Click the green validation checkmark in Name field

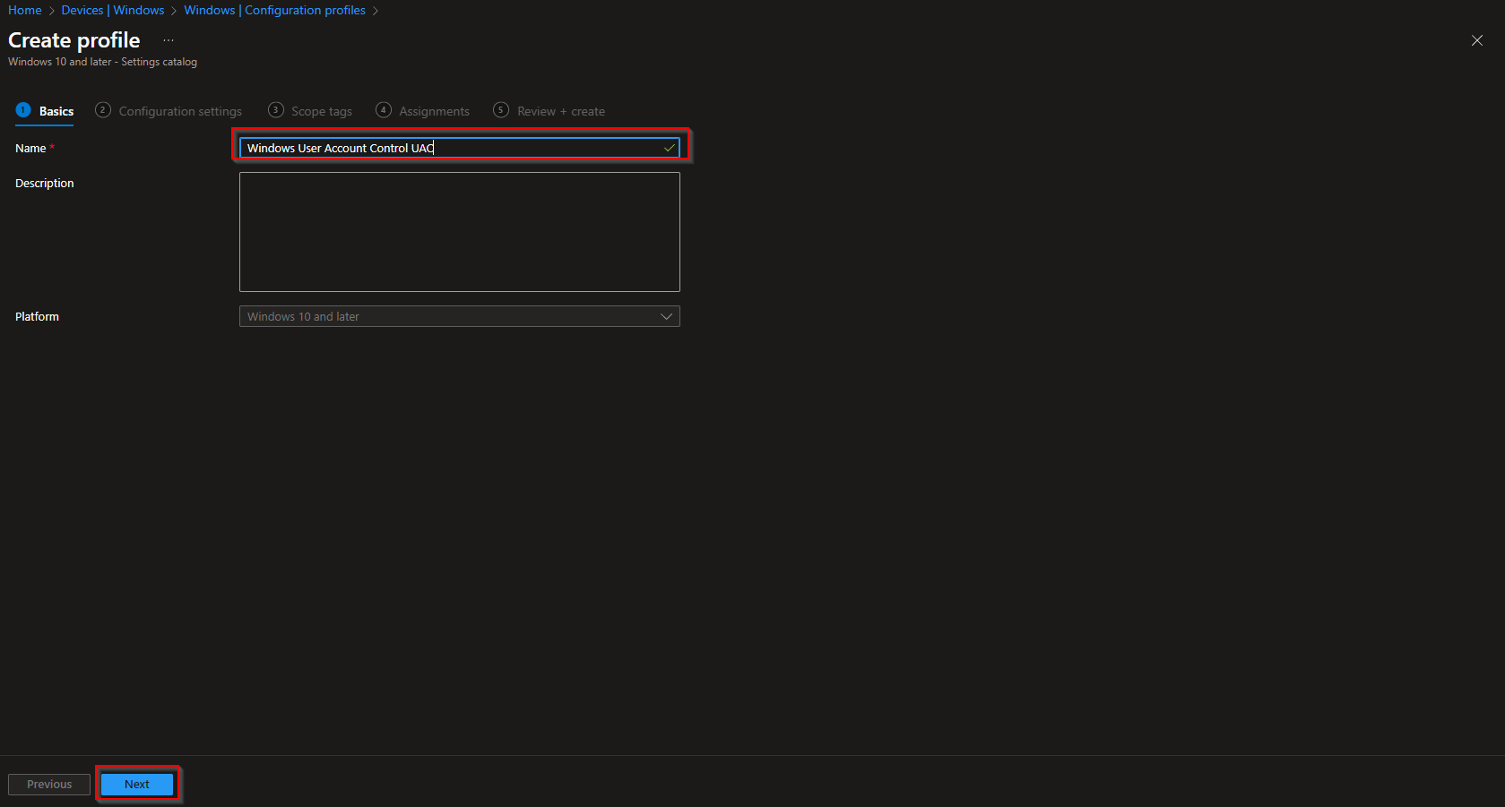pyautogui.click(x=669, y=147)
